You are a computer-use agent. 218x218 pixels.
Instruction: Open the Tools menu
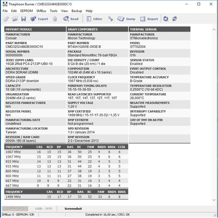[54, 11]
